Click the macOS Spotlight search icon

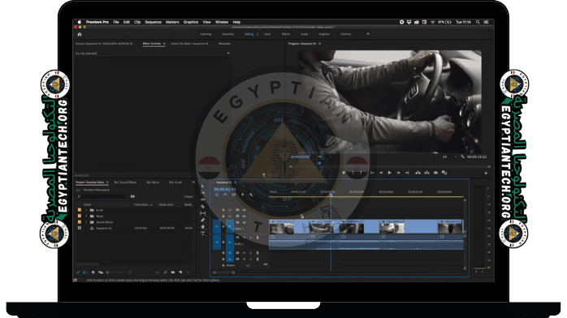pos(478,22)
